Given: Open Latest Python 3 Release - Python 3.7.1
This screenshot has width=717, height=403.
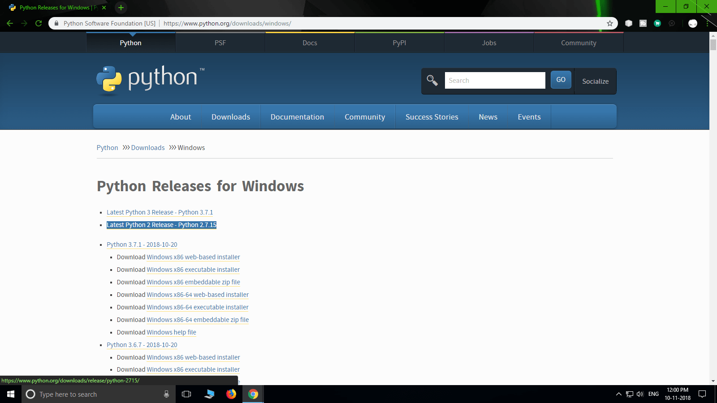Looking at the screenshot, I should 160,212.
